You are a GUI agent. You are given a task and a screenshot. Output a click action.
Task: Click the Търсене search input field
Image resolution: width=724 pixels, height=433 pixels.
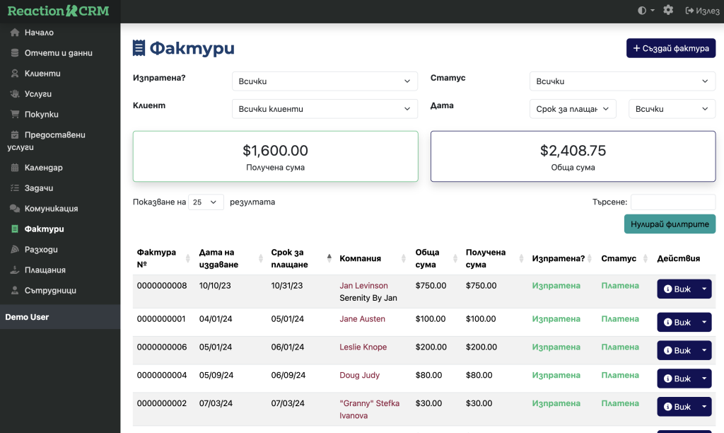click(x=672, y=202)
